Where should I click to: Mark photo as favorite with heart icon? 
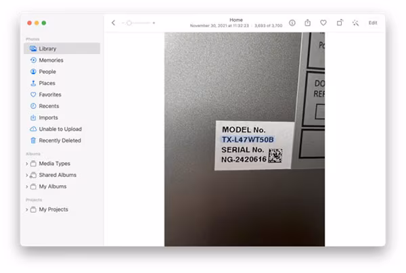point(323,23)
